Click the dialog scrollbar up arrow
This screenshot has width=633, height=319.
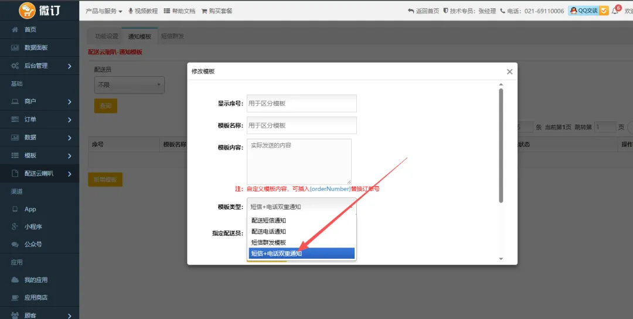(501, 84)
